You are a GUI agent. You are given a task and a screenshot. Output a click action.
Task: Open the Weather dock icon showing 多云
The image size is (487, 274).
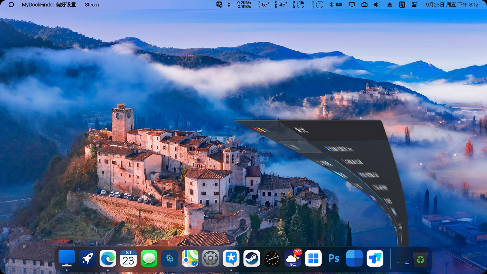[x=293, y=258]
